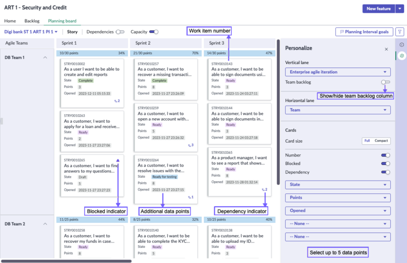
Task: Click dependency indicator on story STRY0010264
Action: pyautogui.click(x=191, y=197)
